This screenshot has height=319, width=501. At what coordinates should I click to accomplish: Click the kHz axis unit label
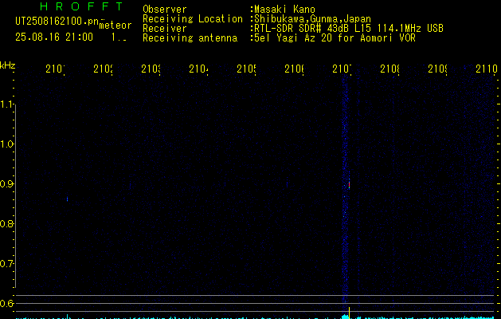tap(8, 65)
